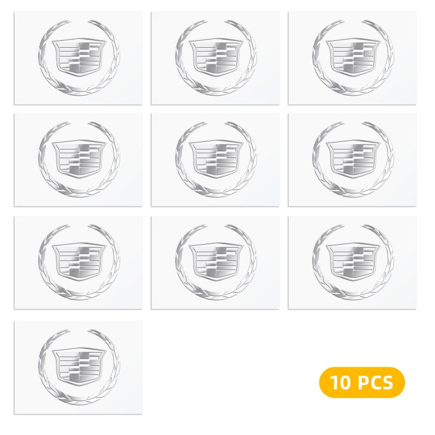Choose the second-row left sticker card
Image resolution: width=435 pixels, height=435 pixels.
[x=78, y=159]
